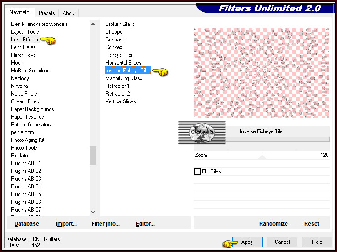Viewport: 337px width, 252px height.
Task: Cancel the filter dialog
Action: [x=282, y=242]
